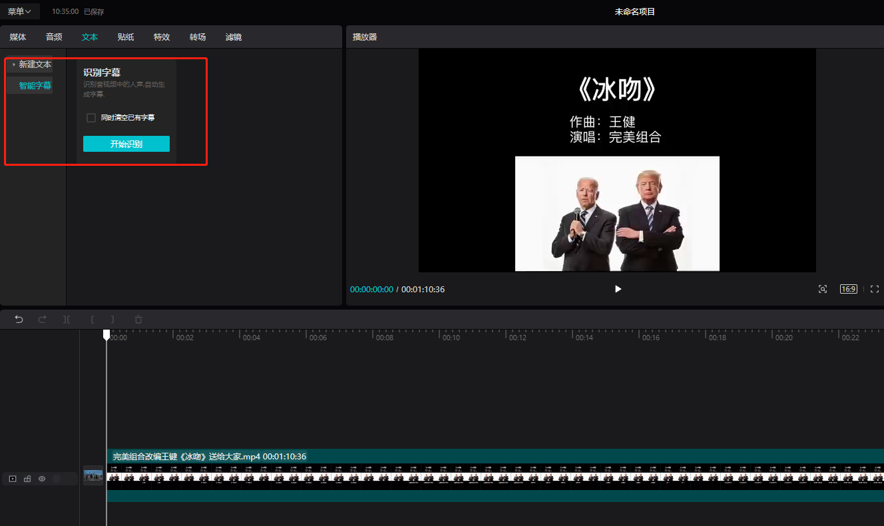Image resolution: width=884 pixels, height=526 pixels.
Task: Toggle the track lock icon
Action: [x=27, y=479]
